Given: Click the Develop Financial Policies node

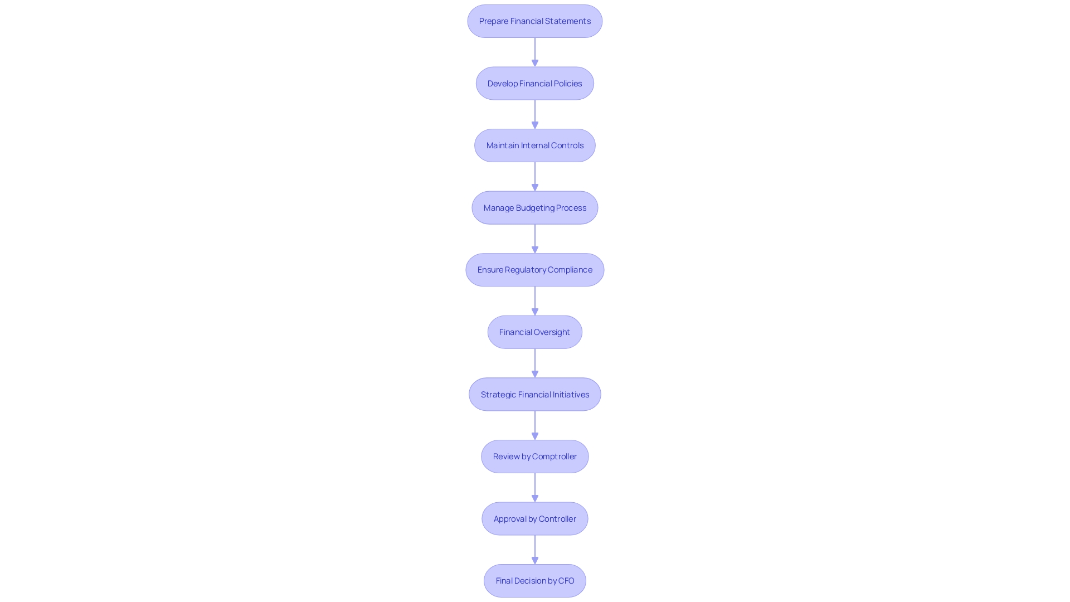Looking at the screenshot, I should [535, 82].
